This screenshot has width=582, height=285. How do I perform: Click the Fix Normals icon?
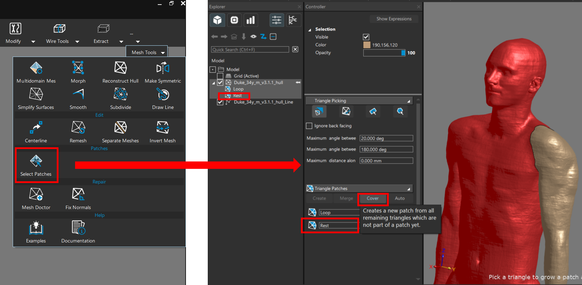click(x=78, y=194)
